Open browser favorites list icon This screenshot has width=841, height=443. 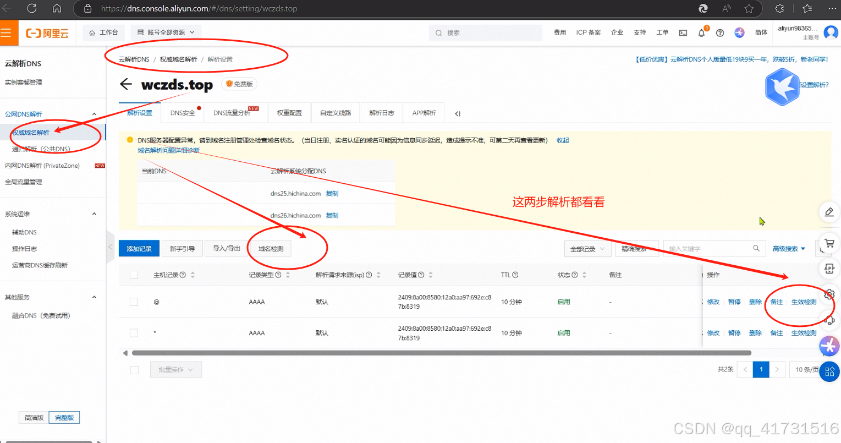point(807,8)
